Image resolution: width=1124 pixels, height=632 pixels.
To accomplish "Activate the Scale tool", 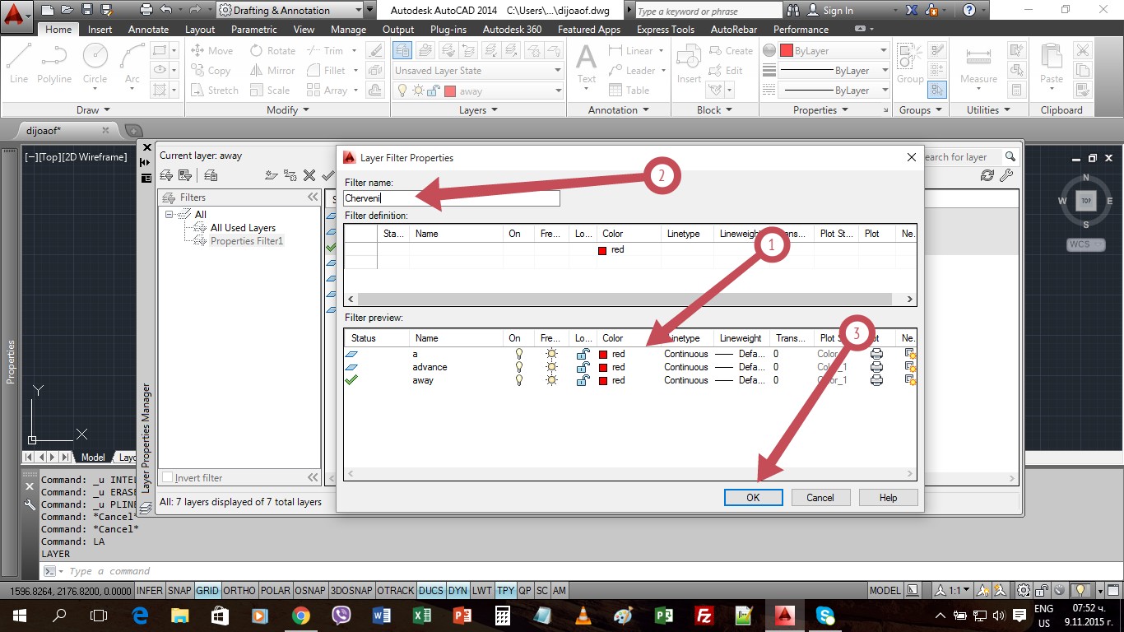I will point(270,91).
